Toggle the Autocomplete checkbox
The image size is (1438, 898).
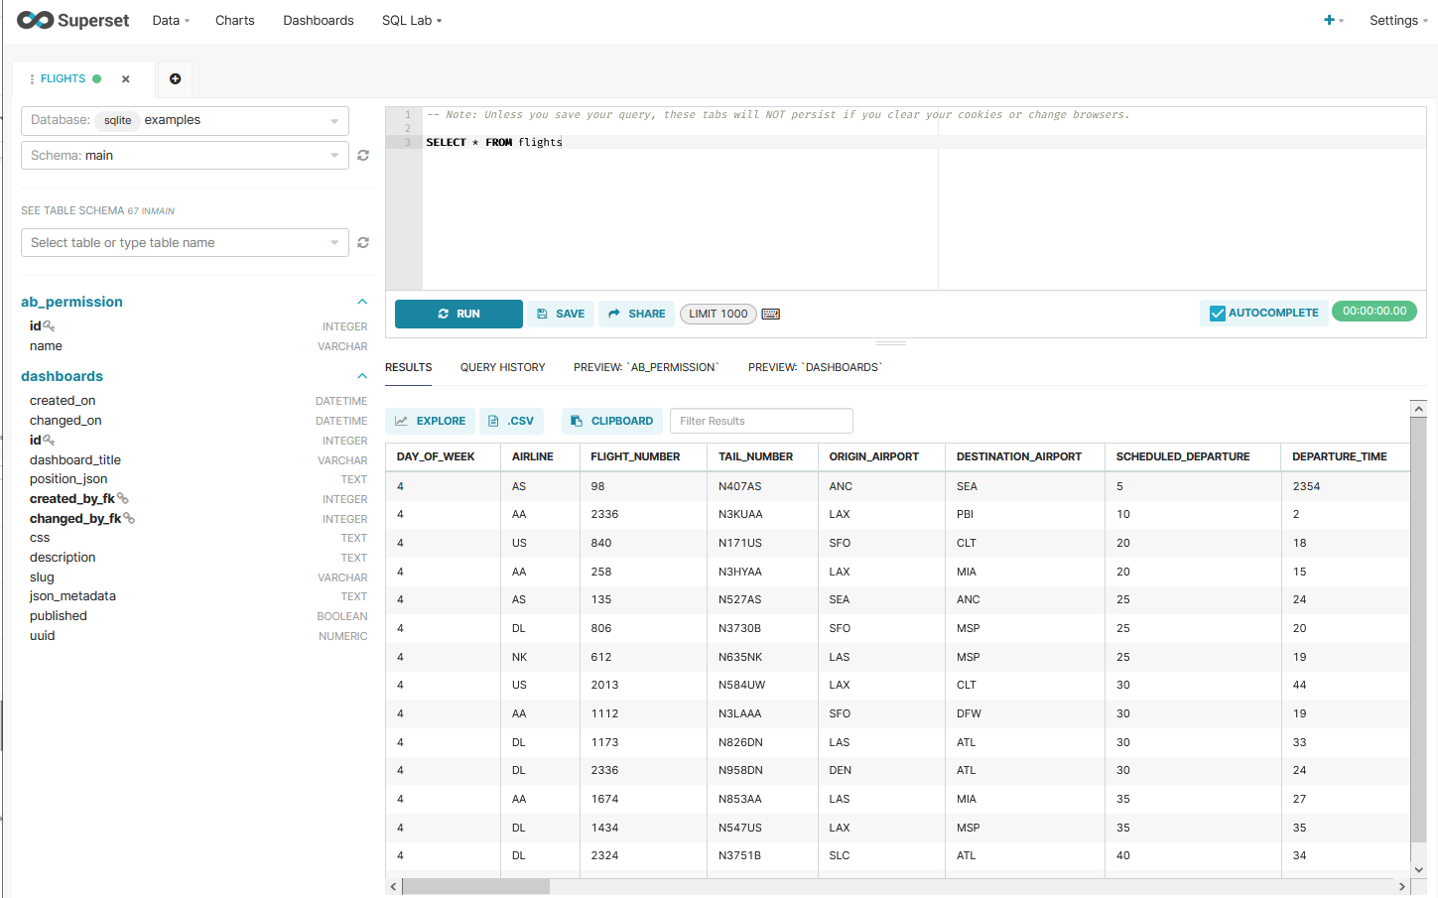click(x=1218, y=314)
